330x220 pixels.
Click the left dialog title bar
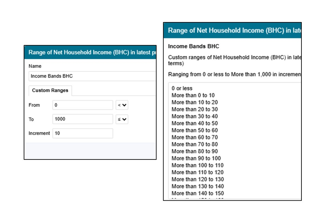[90, 52]
